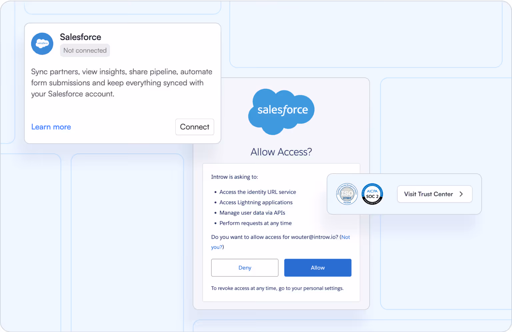Click the Salesforce sync description paragraph
Screen dimensions: 512x332
tap(122, 83)
